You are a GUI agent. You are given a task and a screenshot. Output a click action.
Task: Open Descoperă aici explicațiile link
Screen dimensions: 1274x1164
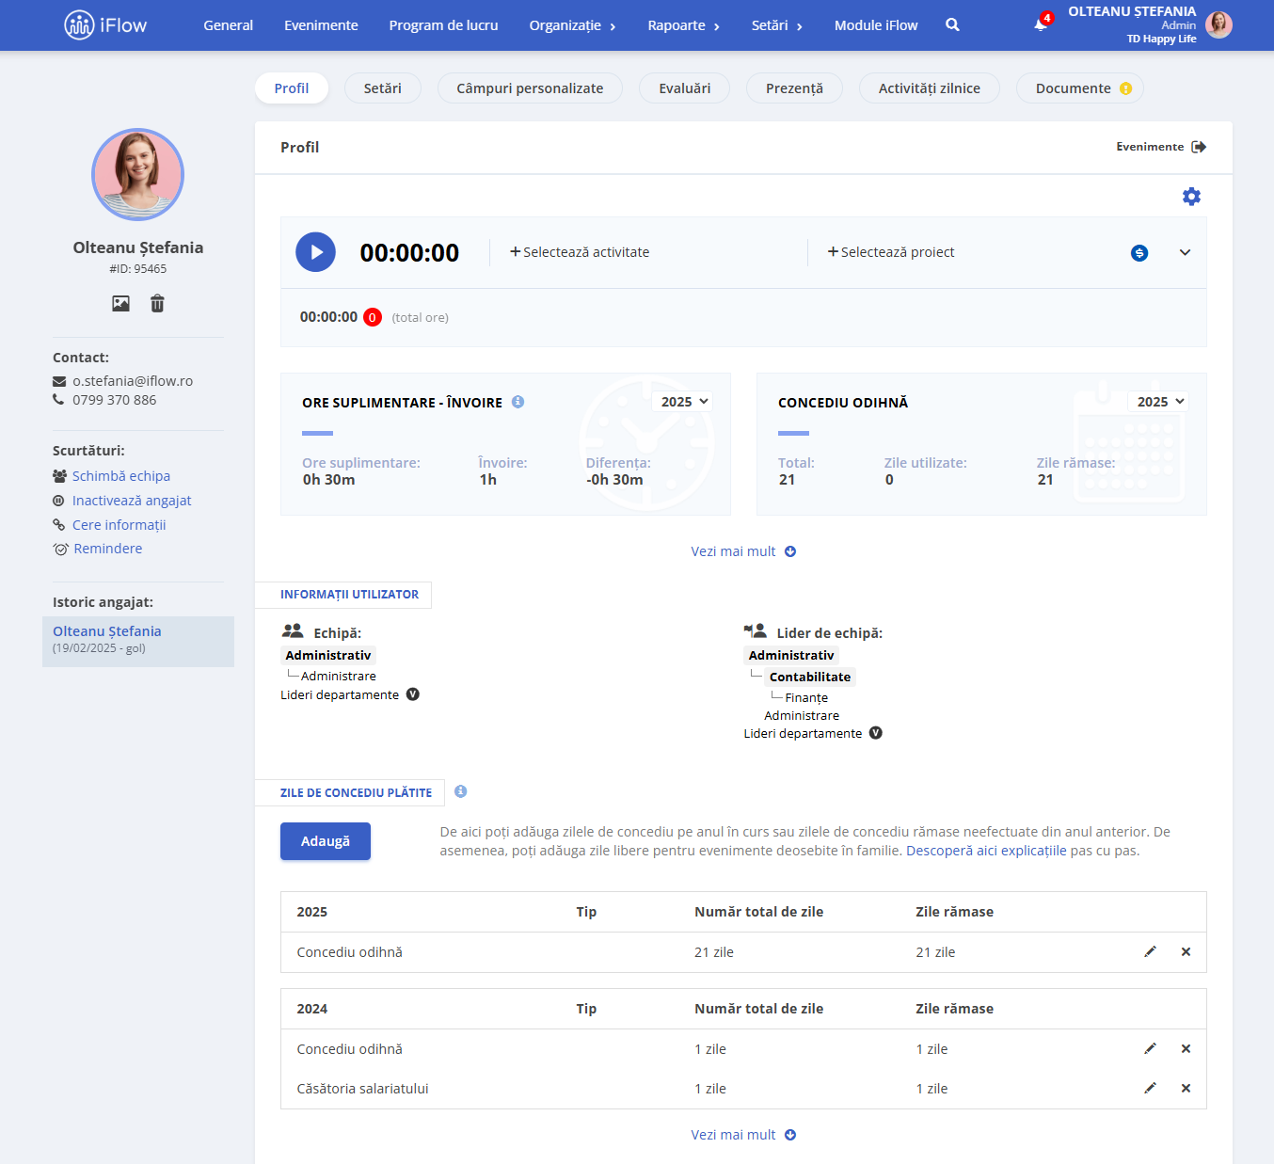coord(986,851)
